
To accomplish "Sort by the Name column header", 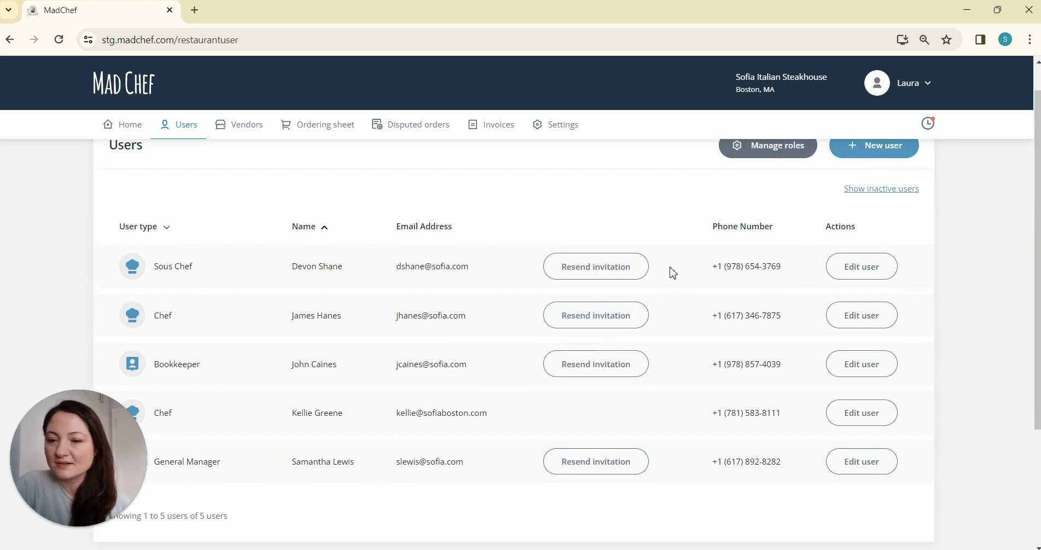I will (310, 227).
